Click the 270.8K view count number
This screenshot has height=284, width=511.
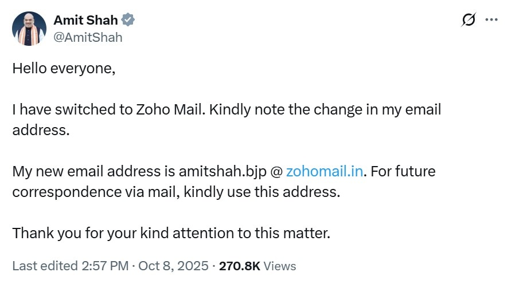coord(240,266)
